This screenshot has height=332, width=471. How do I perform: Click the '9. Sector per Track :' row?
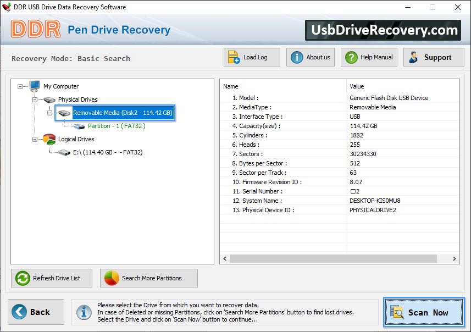[340, 173]
